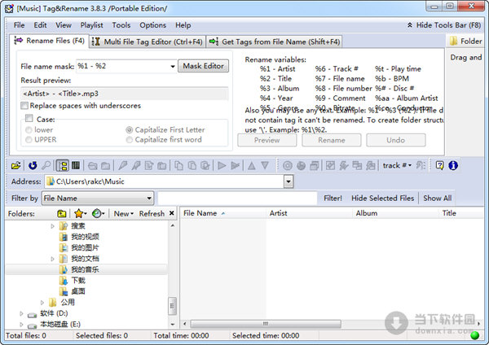Click the Preview button
The image size is (489, 345).
pyautogui.click(x=267, y=140)
